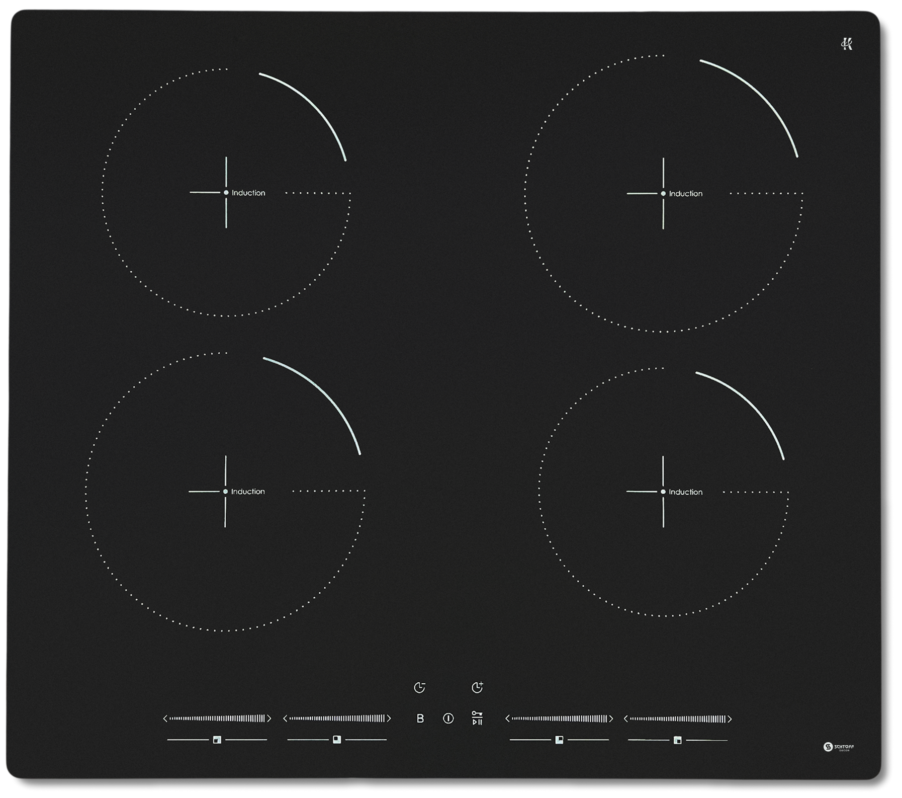Activate the B boost function
The image size is (902, 798).
tap(420, 719)
